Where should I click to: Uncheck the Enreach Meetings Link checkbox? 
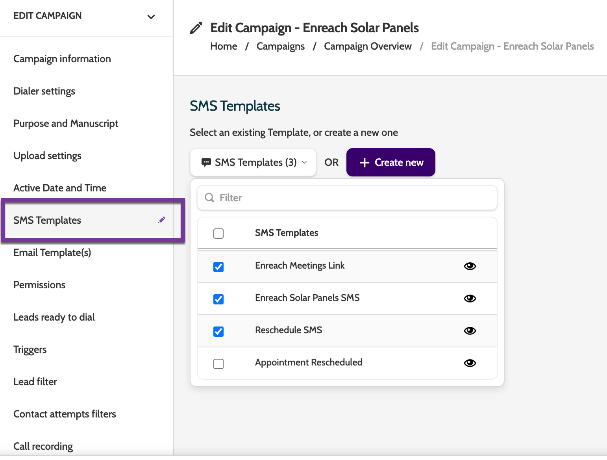(218, 267)
